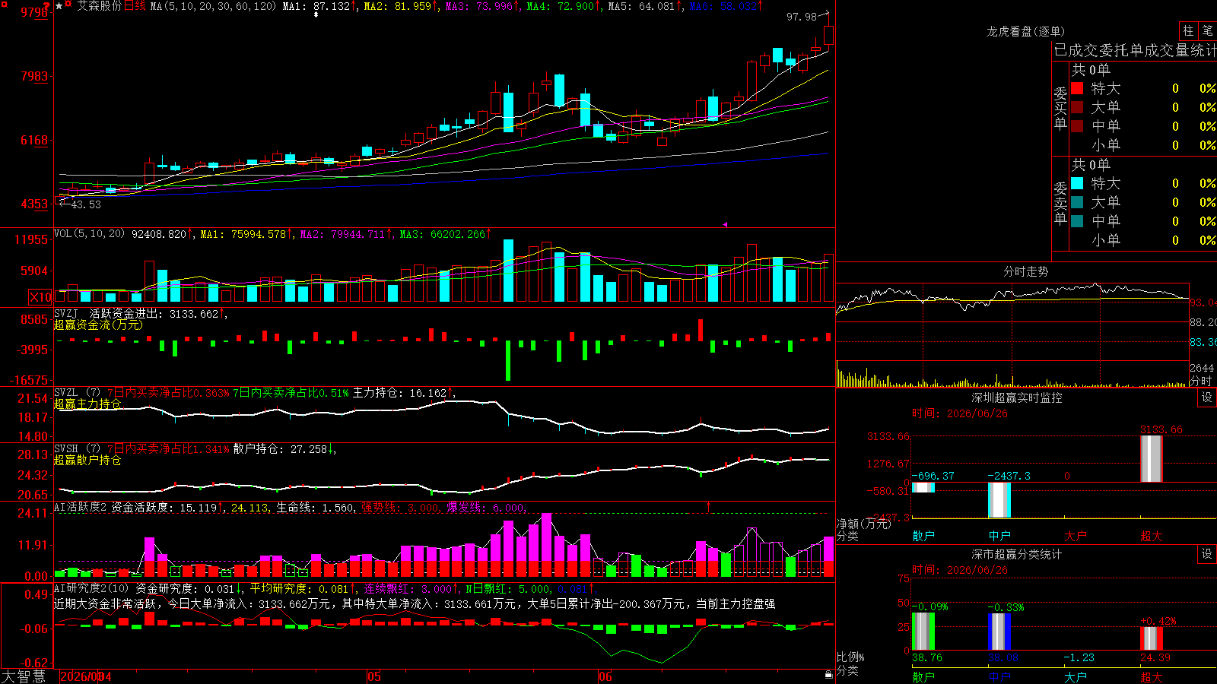The width and height of the screenshot is (1217, 684).
Task: Click the SVSH (7) indicator label
Action: coord(78,449)
